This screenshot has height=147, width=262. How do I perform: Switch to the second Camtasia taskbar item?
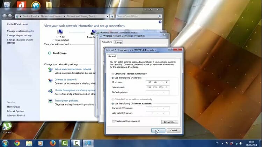[77, 143]
